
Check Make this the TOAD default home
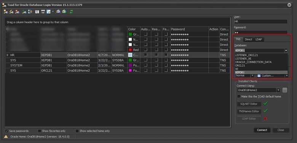239,97
